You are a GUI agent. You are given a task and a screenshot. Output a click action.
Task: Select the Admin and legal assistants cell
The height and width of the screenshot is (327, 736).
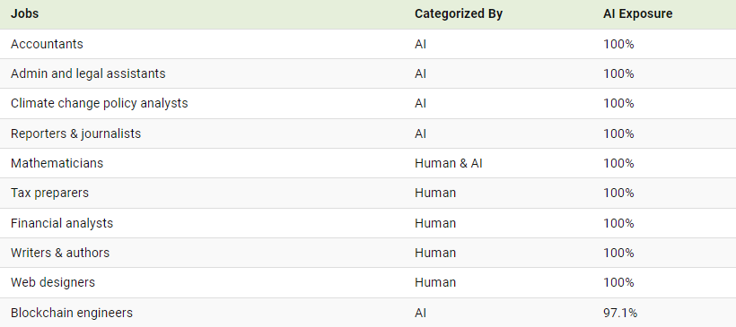[88, 73]
